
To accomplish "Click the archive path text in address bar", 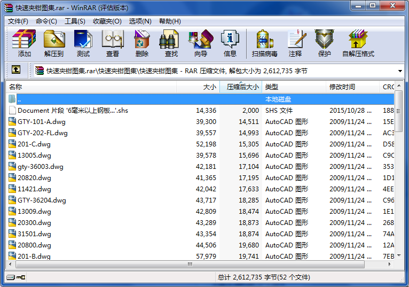I will coord(177,71).
